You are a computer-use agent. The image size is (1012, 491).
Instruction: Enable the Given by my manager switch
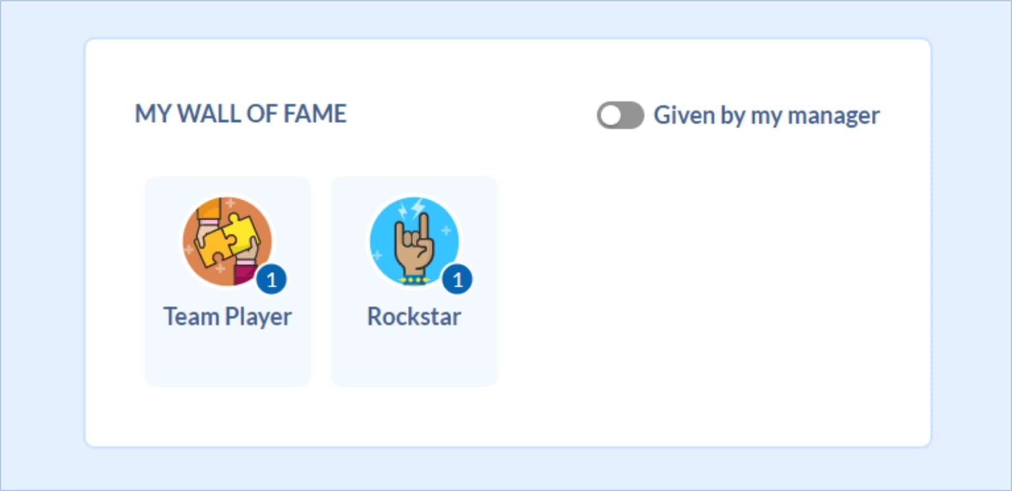click(620, 115)
